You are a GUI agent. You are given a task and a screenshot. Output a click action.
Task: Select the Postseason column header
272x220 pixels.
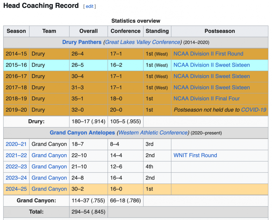pos(220,31)
